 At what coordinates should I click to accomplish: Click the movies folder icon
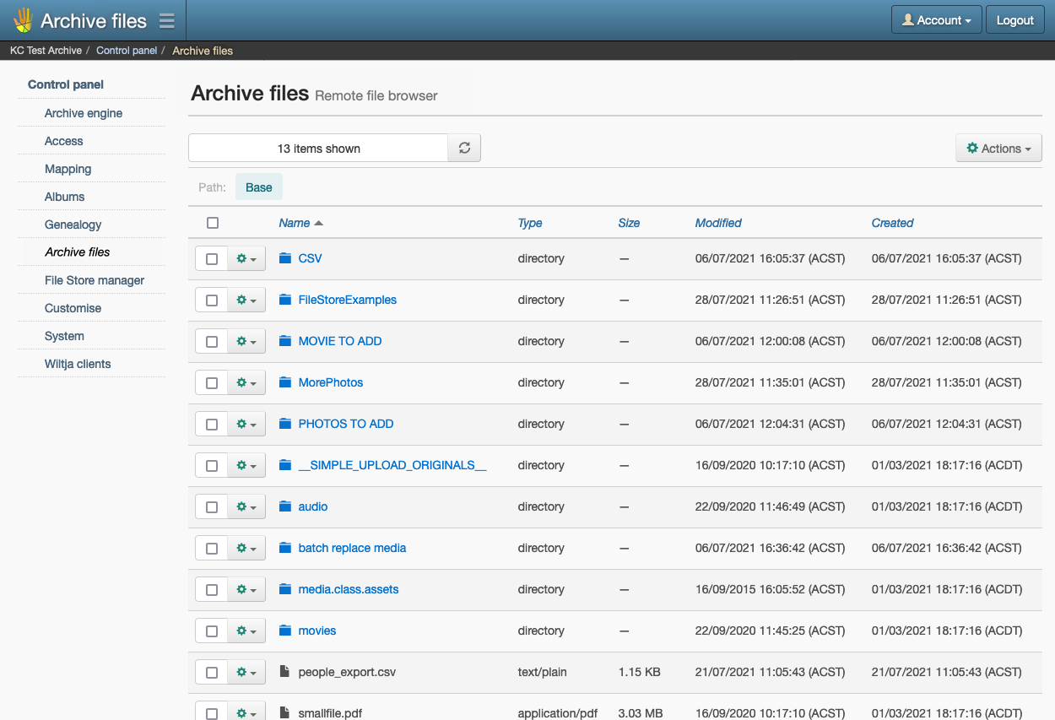(285, 631)
